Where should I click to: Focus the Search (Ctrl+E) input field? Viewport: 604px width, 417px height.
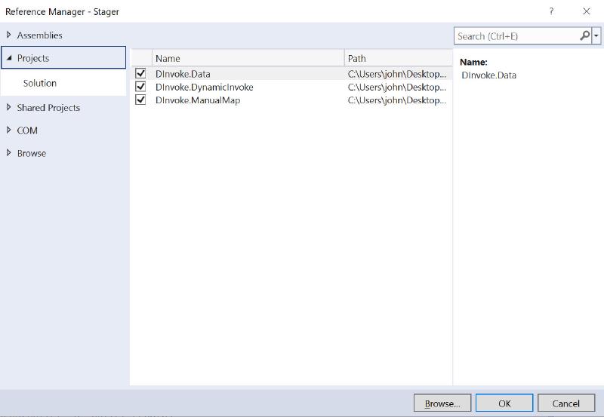(x=516, y=36)
